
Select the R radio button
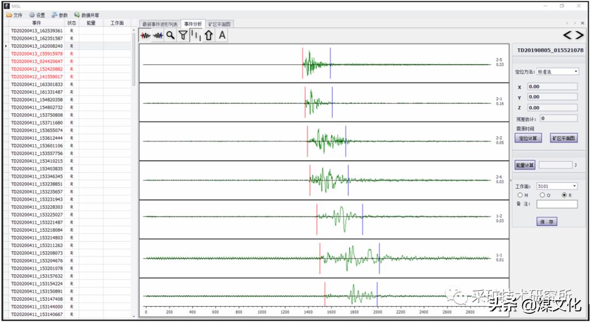coord(564,195)
